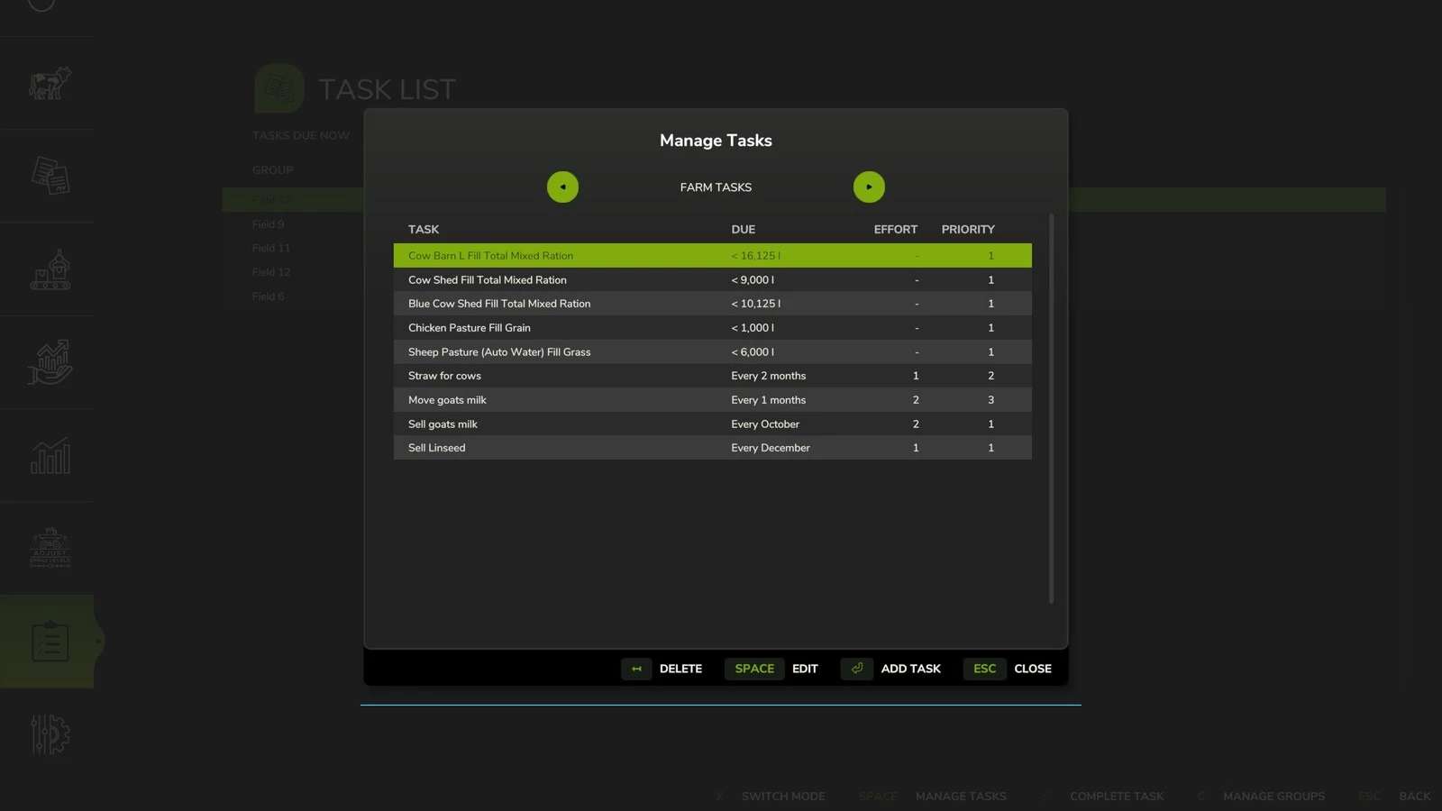Click the task list vertical scrollbar

pyautogui.click(x=1051, y=407)
